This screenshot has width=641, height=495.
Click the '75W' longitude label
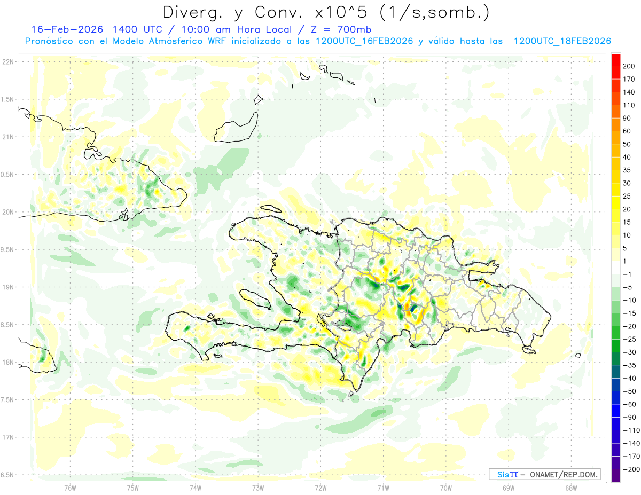tap(132, 487)
